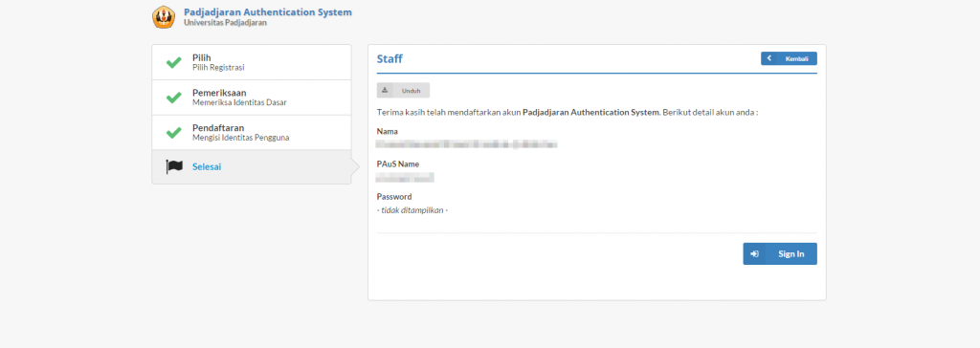Image resolution: width=980 pixels, height=348 pixels.
Task: Go back using the Kembali button
Action: coord(789,58)
